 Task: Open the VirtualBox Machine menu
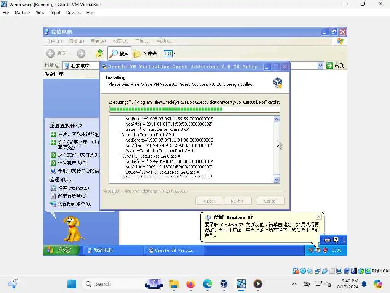click(x=22, y=13)
